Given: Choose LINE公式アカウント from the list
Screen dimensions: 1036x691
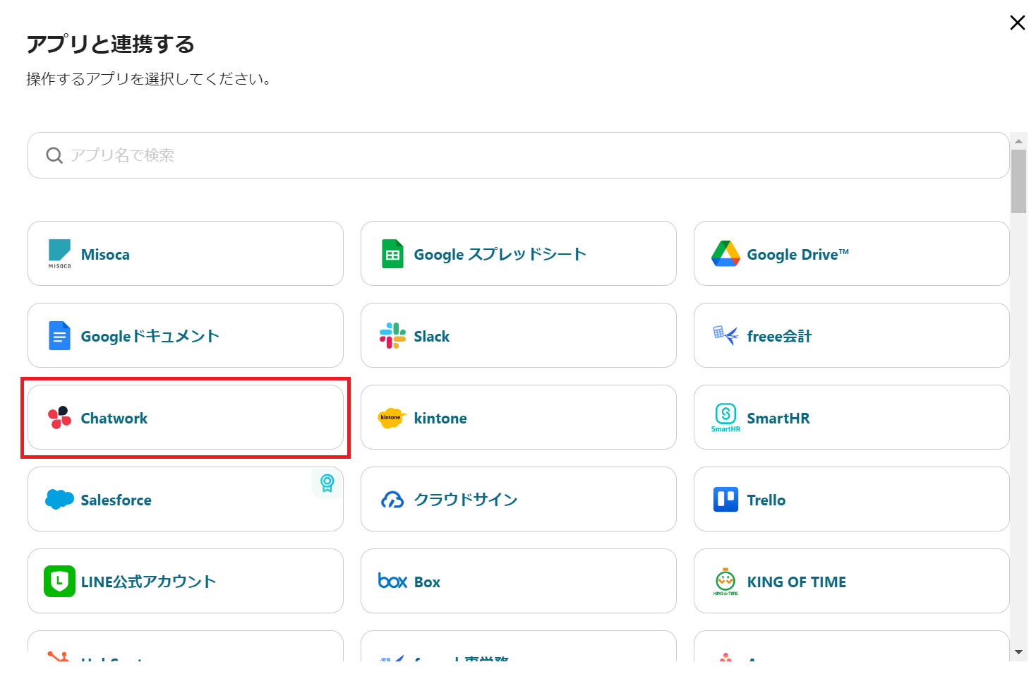Looking at the screenshot, I should 185,582.
